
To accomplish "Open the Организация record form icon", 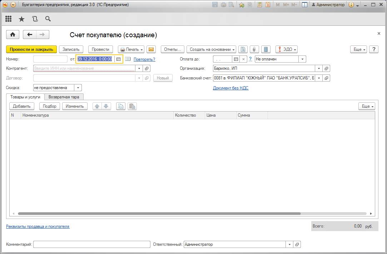I will pyautogui.click(x=326, y=68).
